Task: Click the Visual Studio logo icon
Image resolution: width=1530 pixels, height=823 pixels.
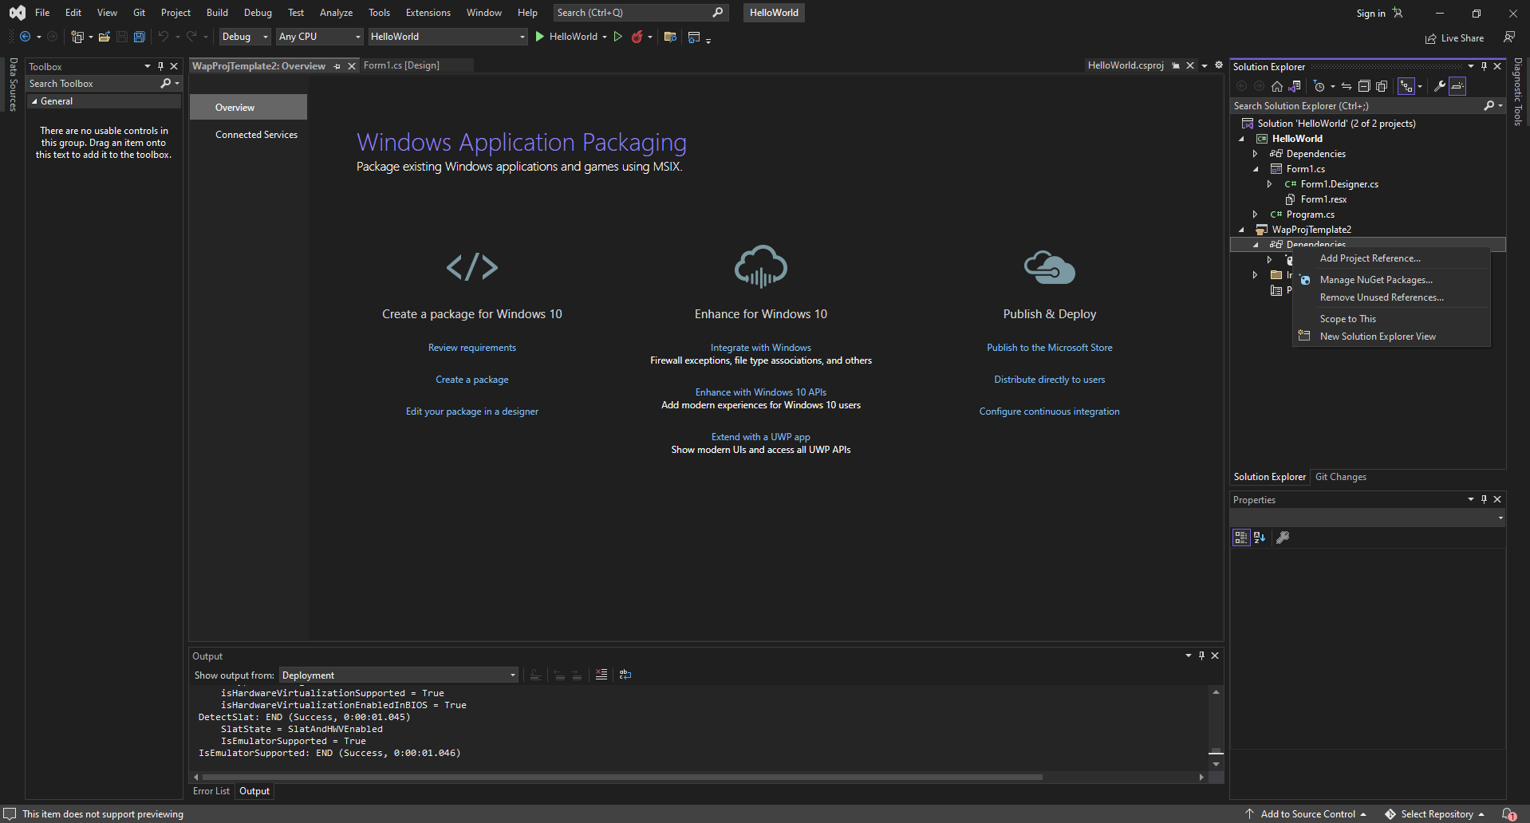Action: (x=17, y=13)
